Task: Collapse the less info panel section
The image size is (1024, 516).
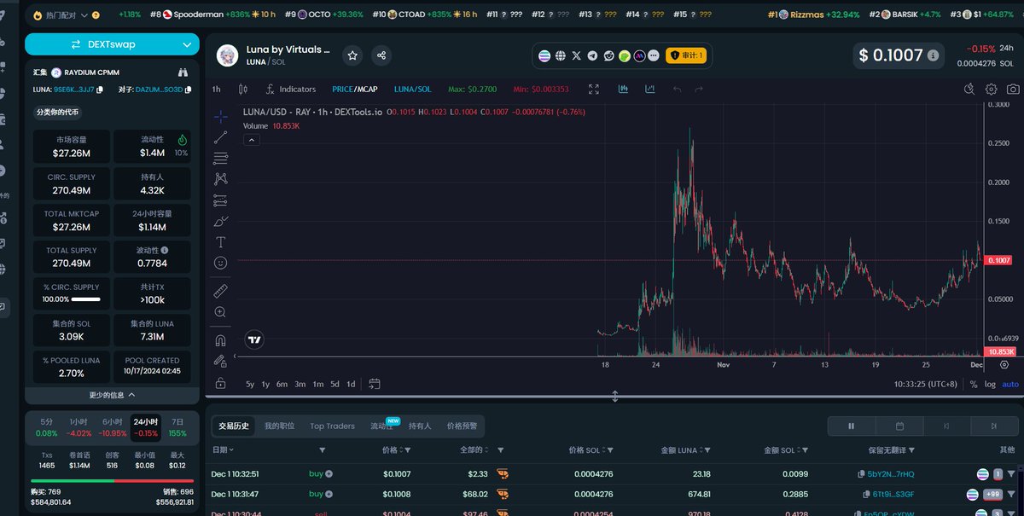Action: [112, 396]
